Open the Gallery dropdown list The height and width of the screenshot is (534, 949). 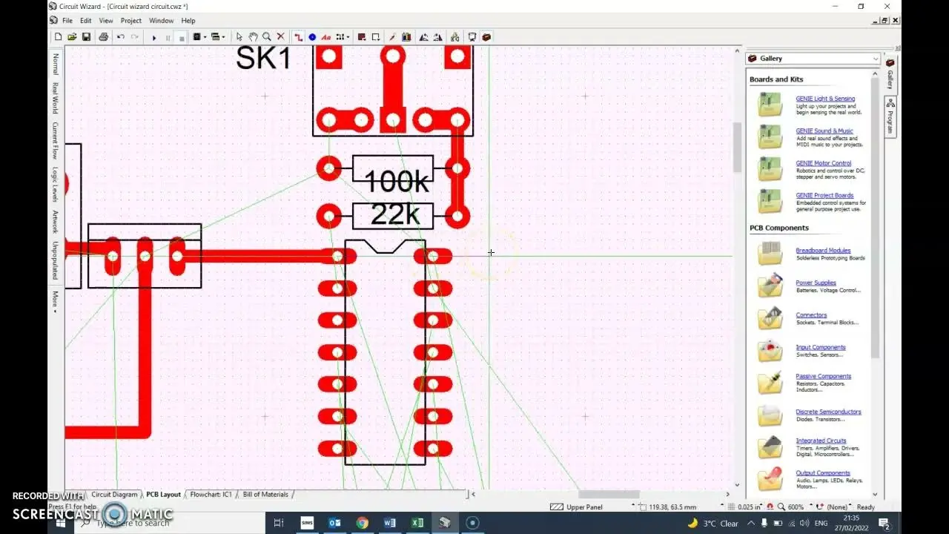point(875,59)
